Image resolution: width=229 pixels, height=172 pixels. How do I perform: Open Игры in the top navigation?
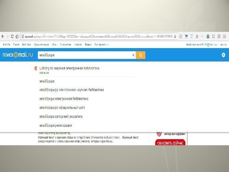click(54, 45)
